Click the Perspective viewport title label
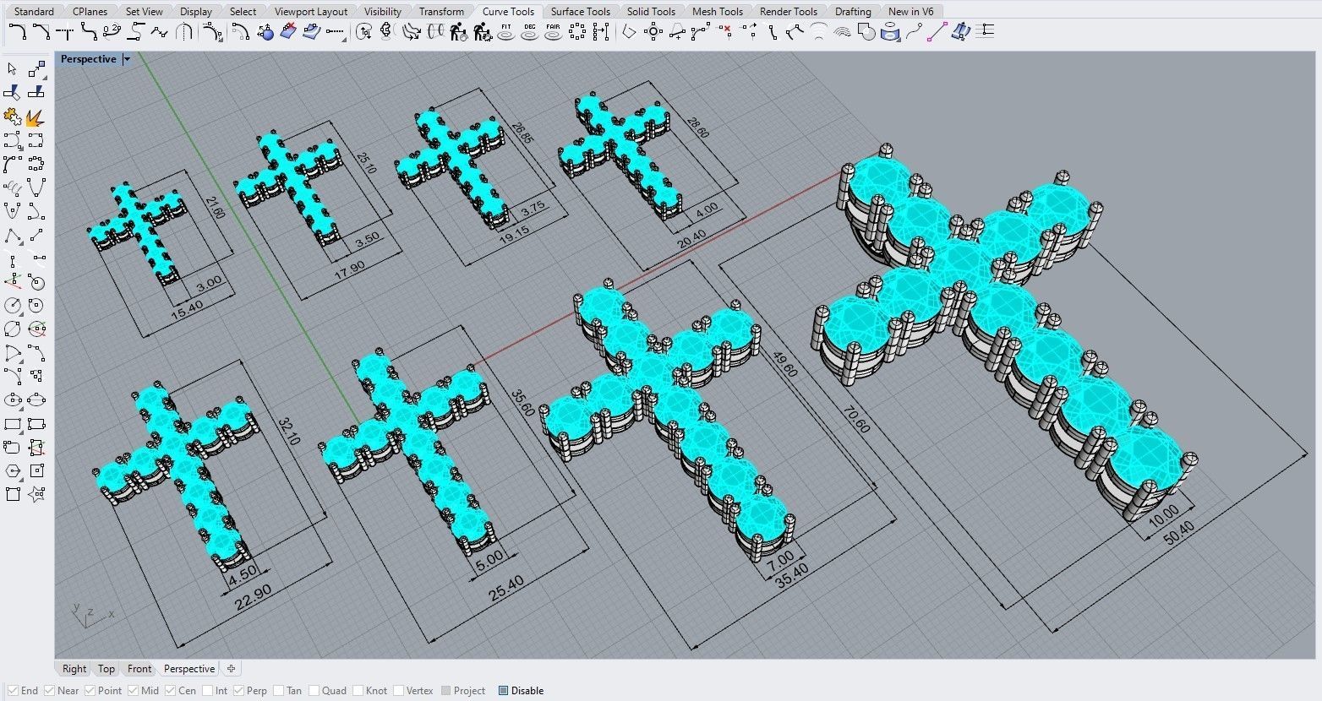 [x=88, y=59]
